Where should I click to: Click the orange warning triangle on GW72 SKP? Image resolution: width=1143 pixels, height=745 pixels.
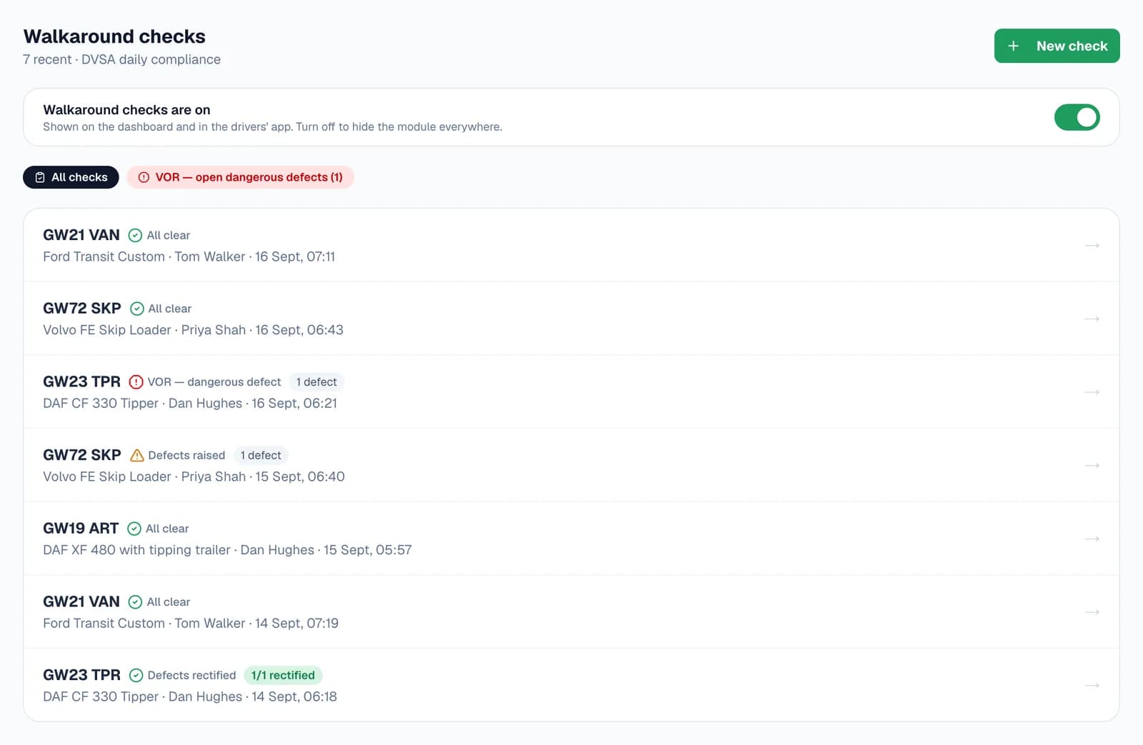137,455
